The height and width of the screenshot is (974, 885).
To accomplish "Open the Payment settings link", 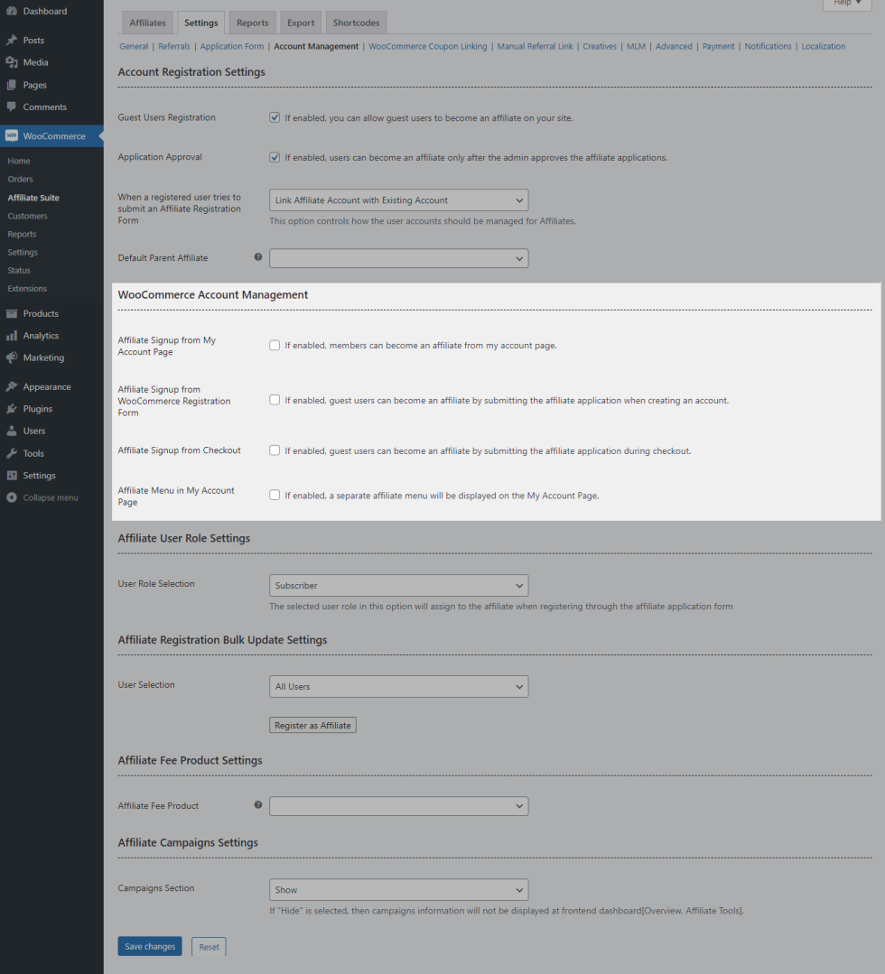I will pos(718,46).
